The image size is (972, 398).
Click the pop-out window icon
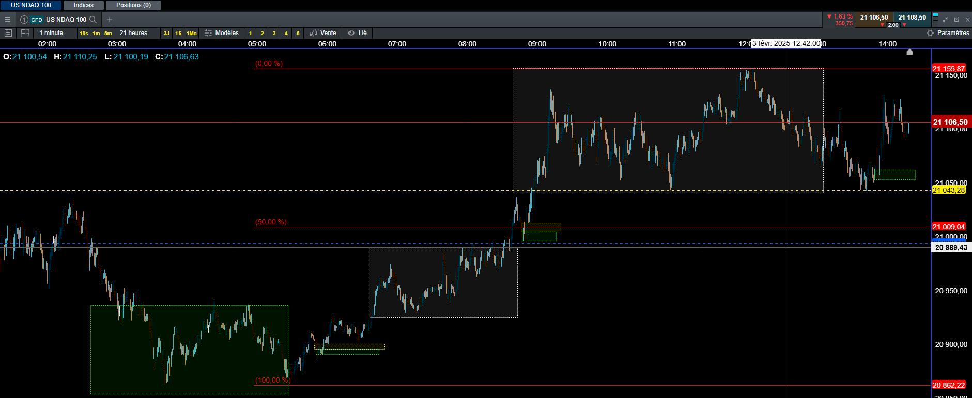click(x=956, y=20)
